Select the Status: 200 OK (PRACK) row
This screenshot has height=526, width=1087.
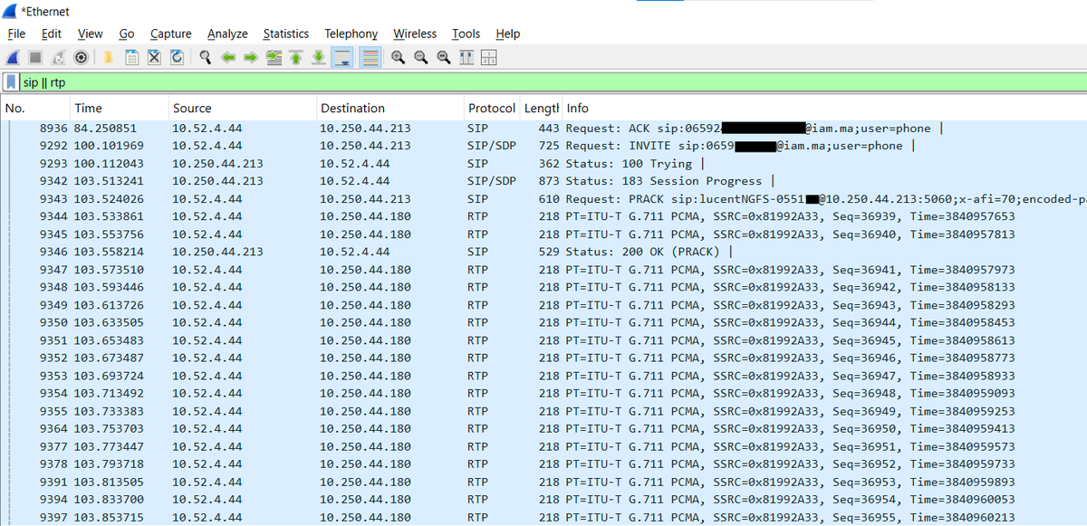(543, 252)
